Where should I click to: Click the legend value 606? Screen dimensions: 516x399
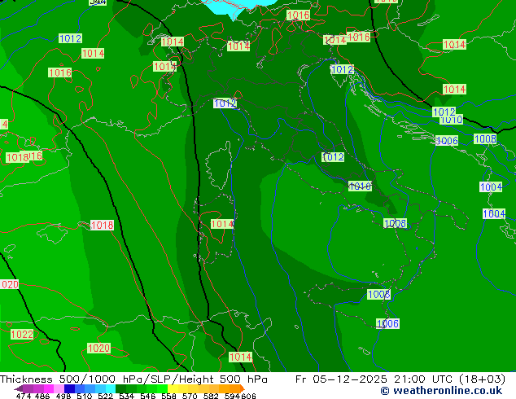(248, 396)
